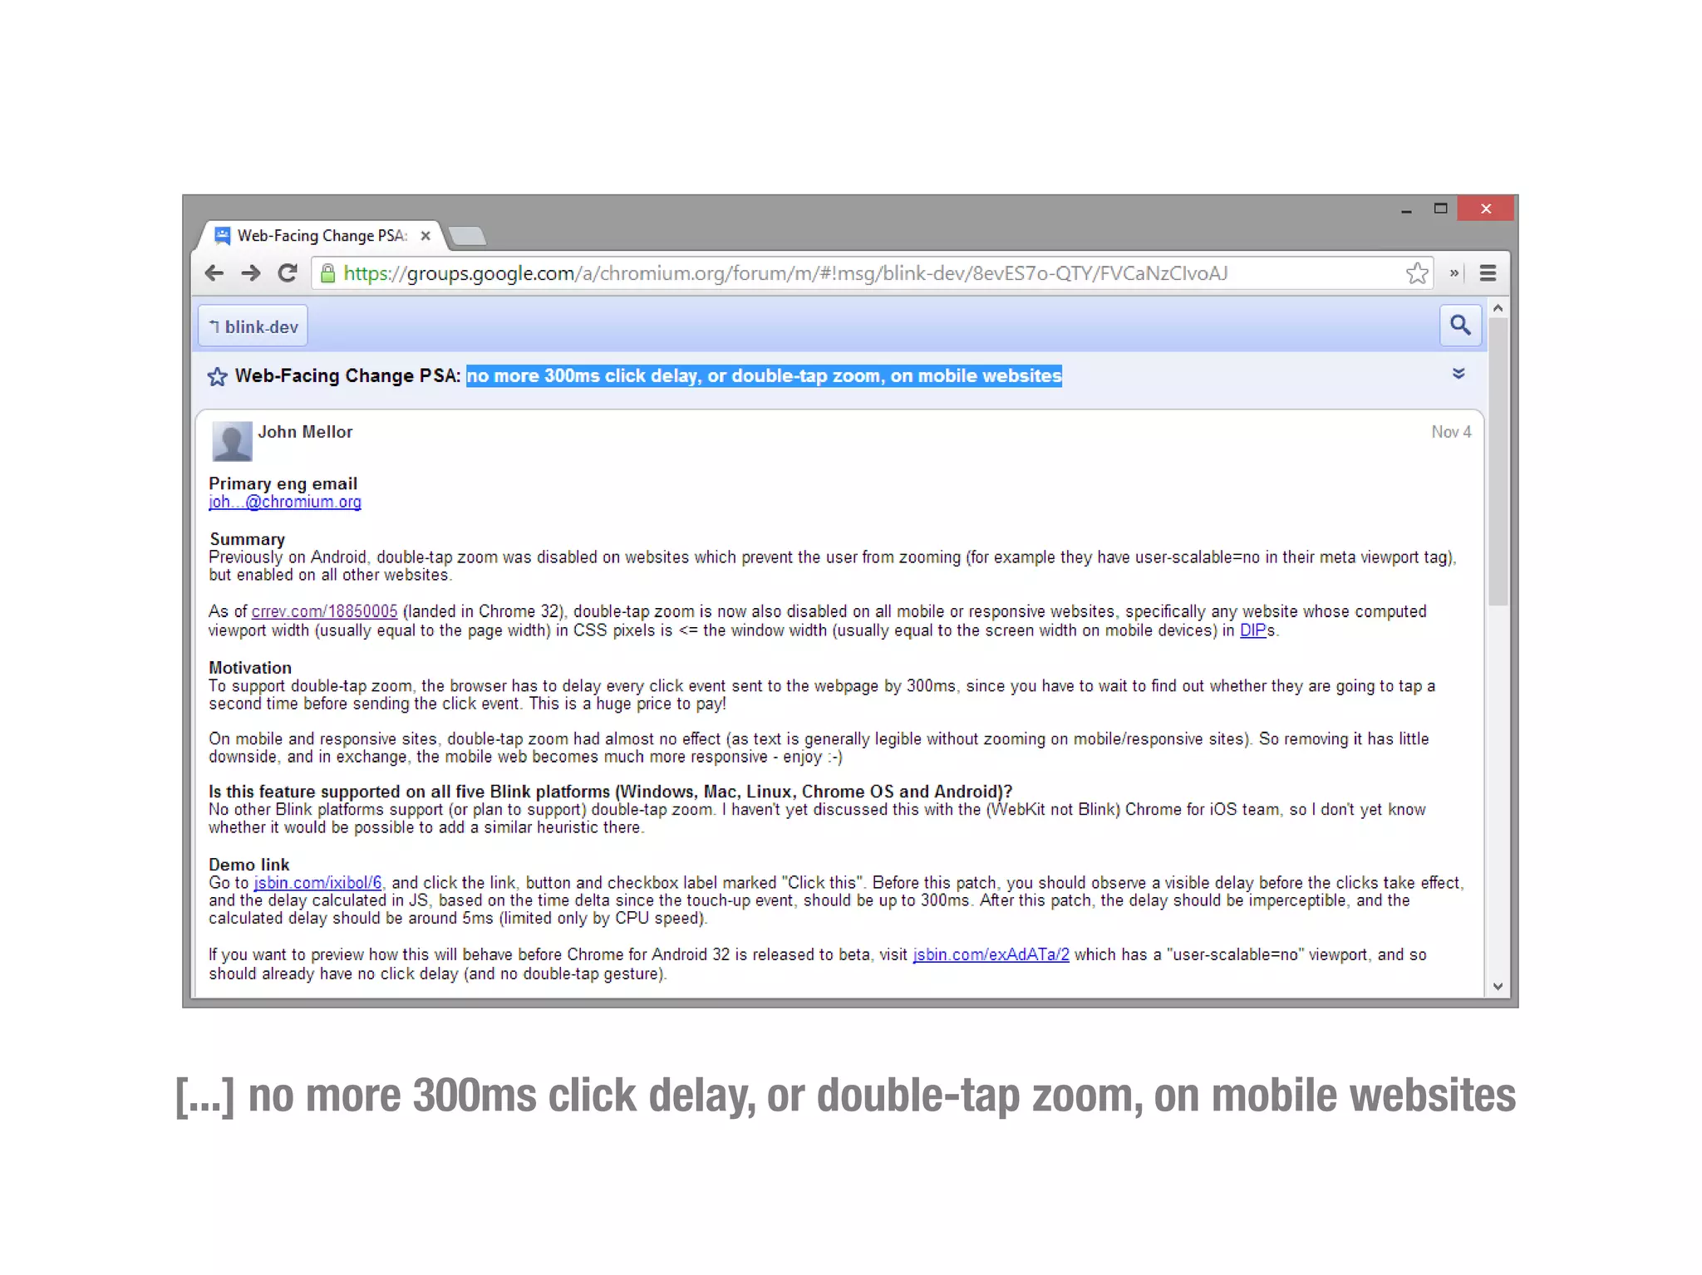
Task: Click the highlighted topic title text
Action: (764, 376)
